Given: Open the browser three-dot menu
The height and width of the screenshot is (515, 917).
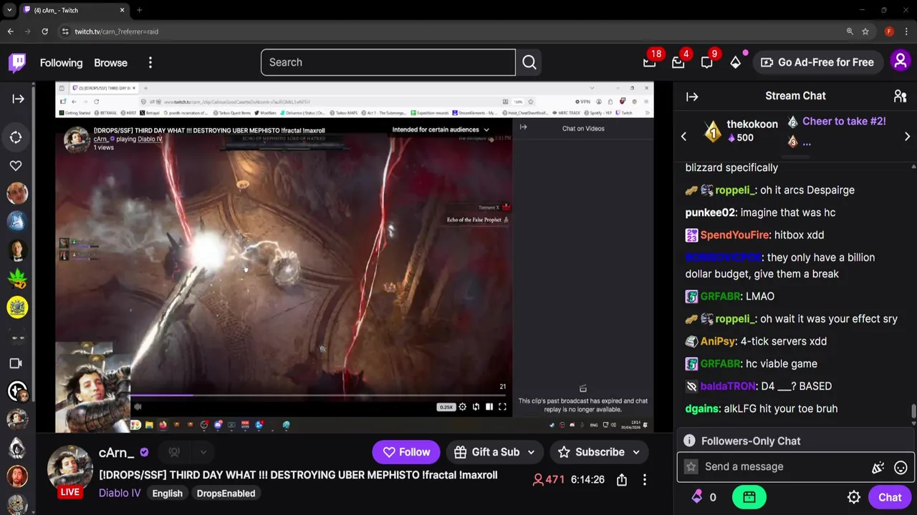Looking at the screenshot, I should click(907, 31).
